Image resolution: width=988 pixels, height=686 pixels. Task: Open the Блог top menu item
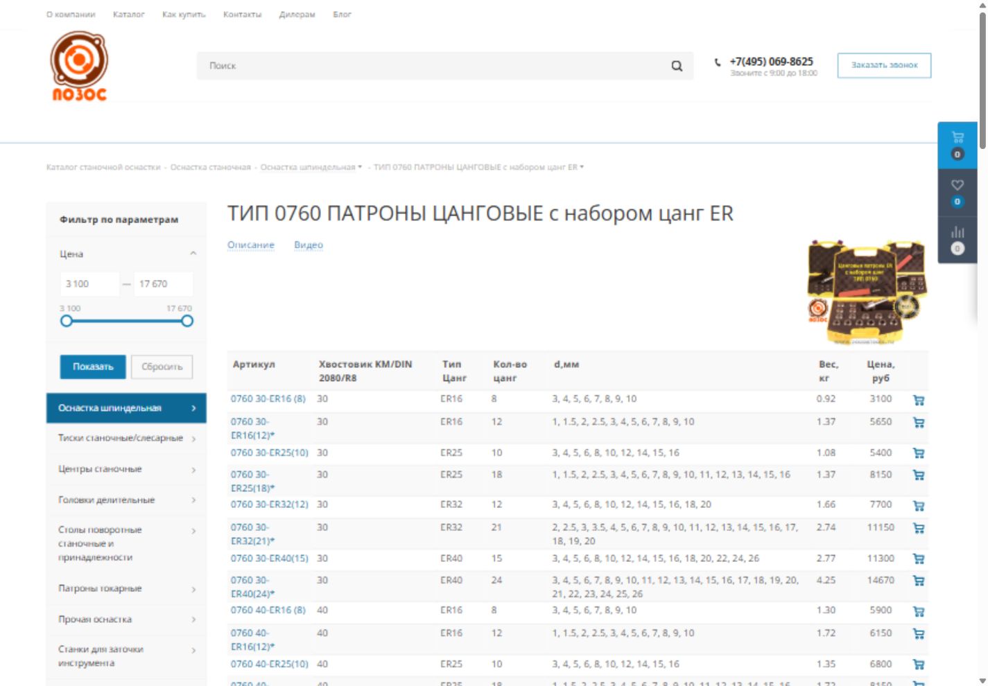pyautogui.click(x=342, y=15)
